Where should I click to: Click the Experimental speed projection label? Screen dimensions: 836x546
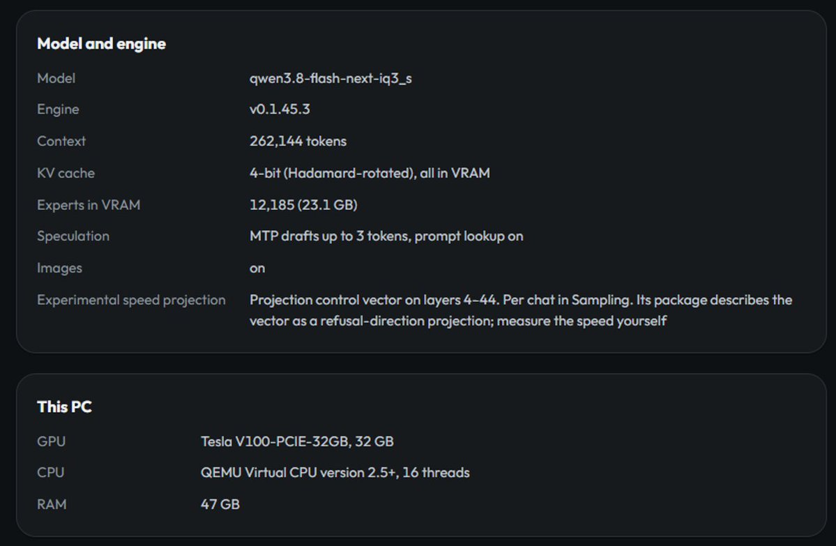click(131, 300)
